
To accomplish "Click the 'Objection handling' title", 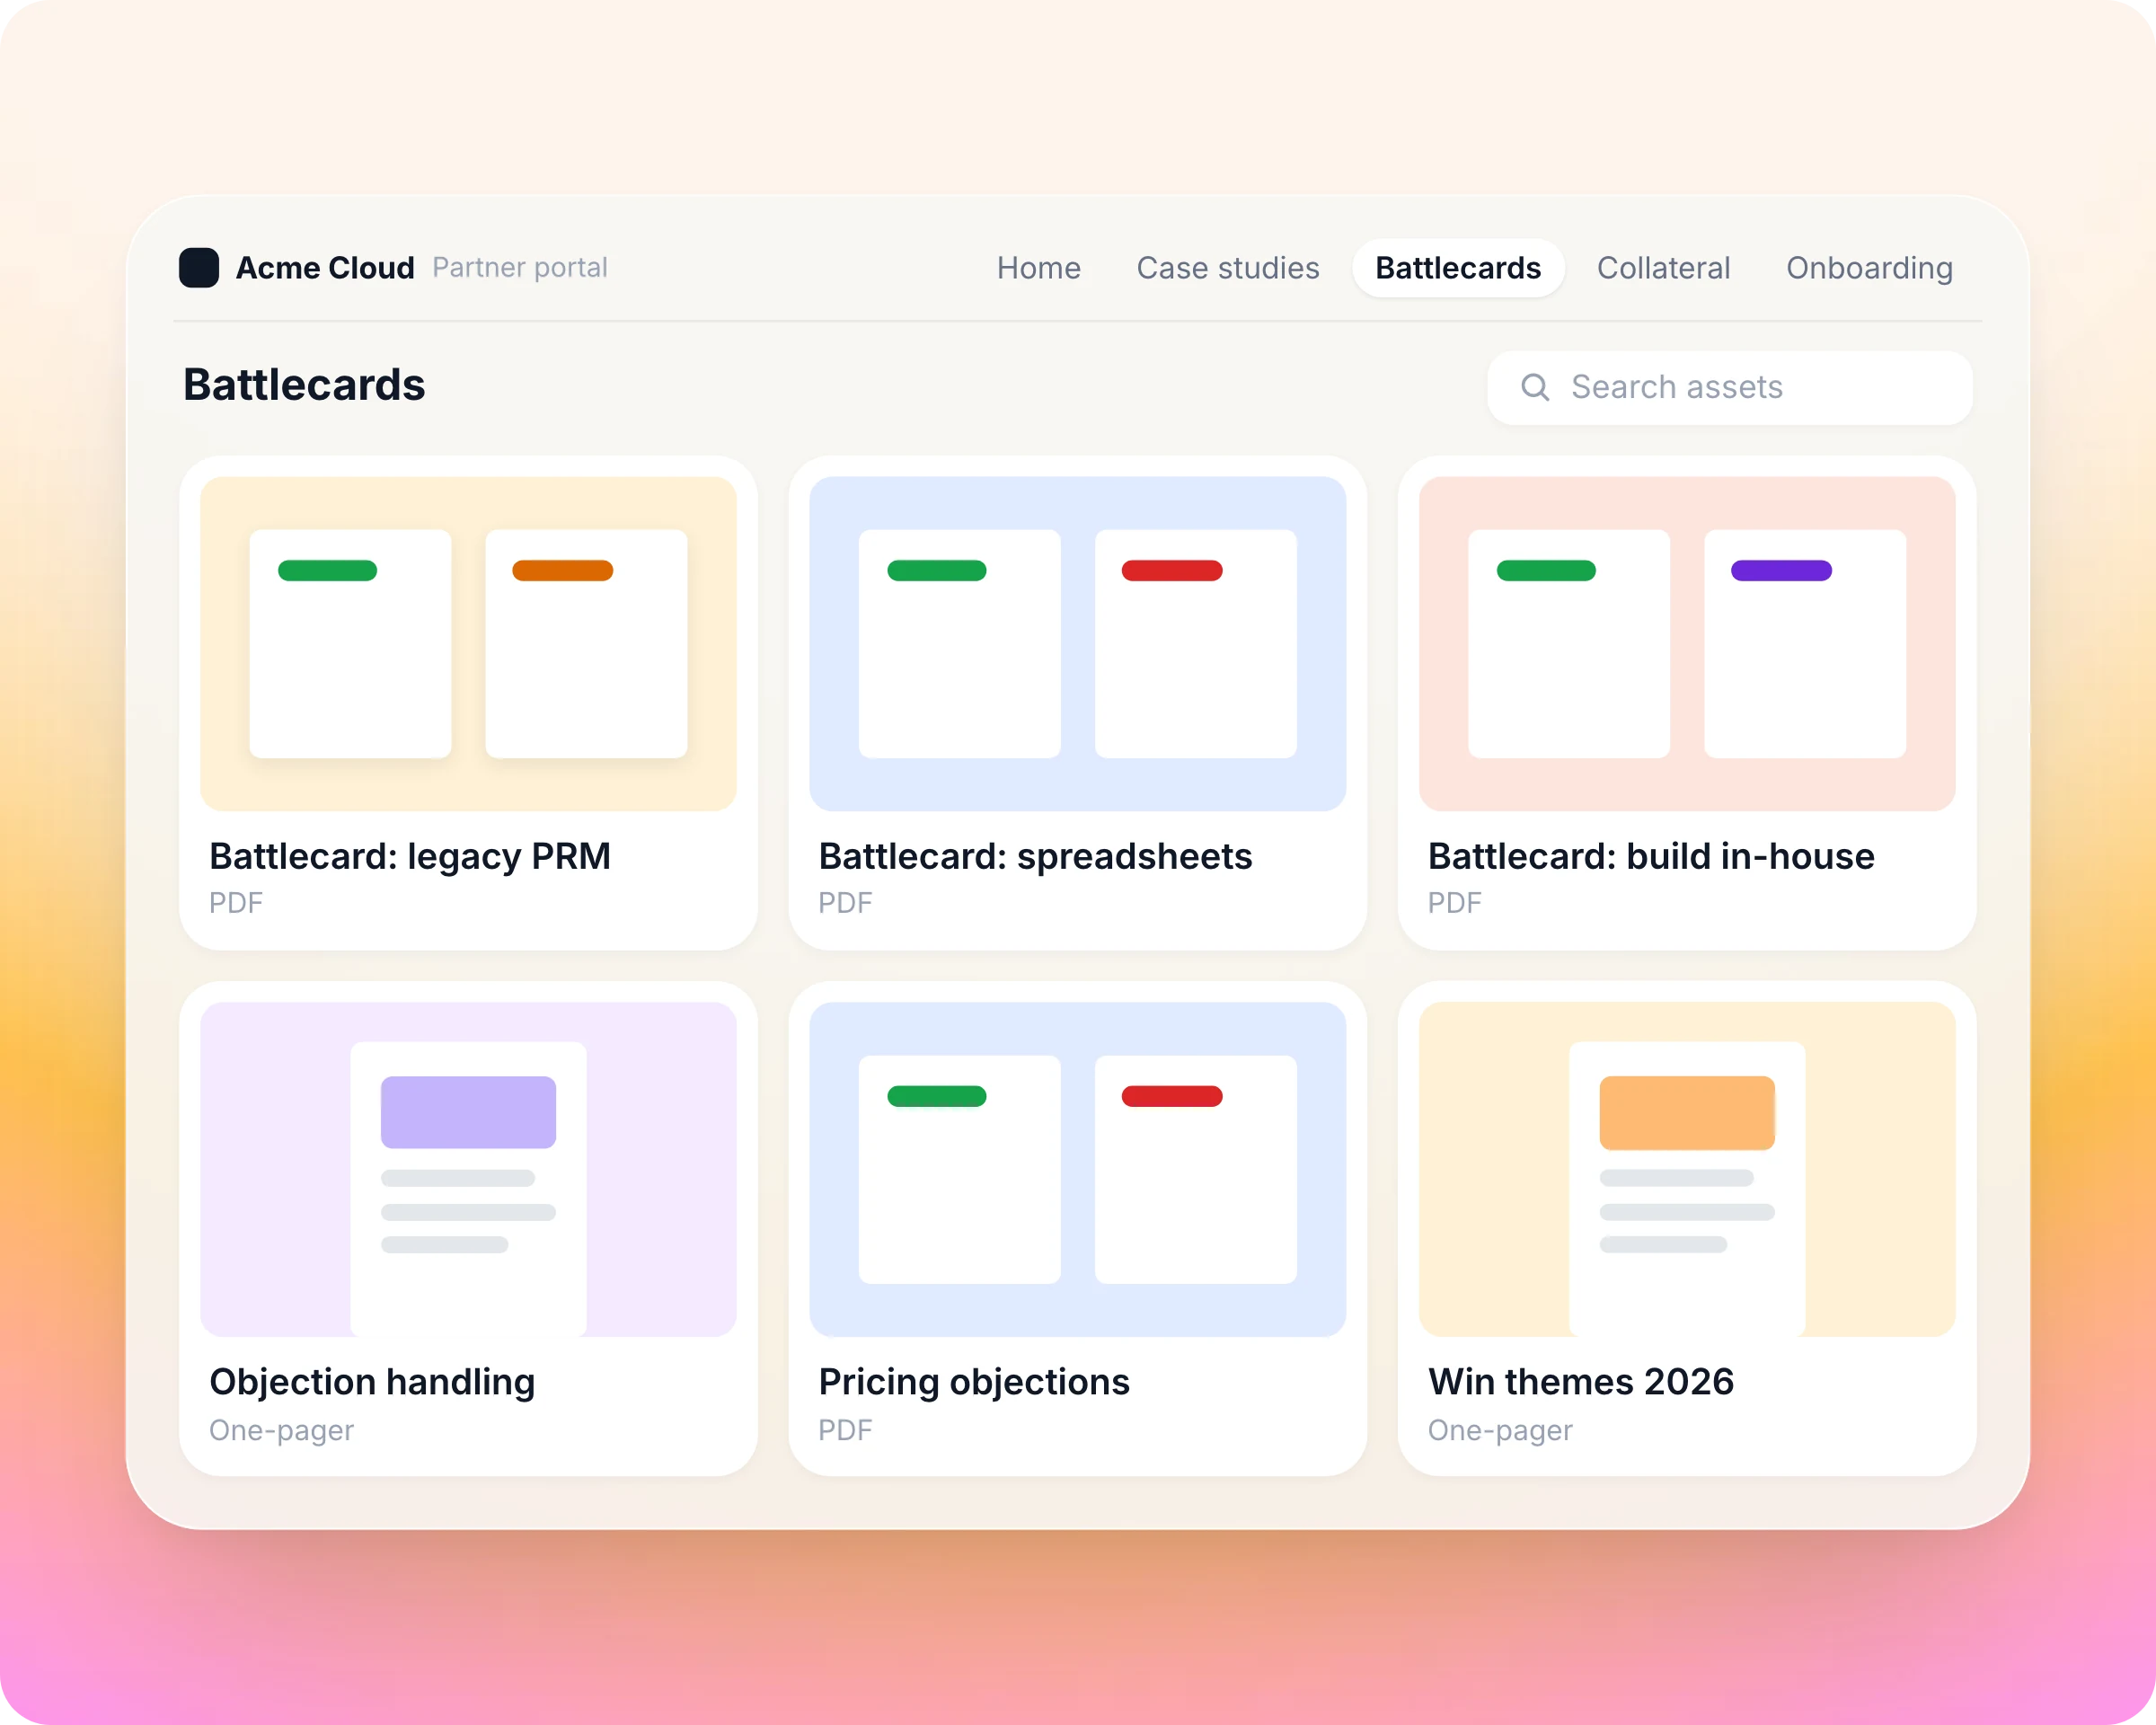I will pyautogui.click(x=372, y=1383).
